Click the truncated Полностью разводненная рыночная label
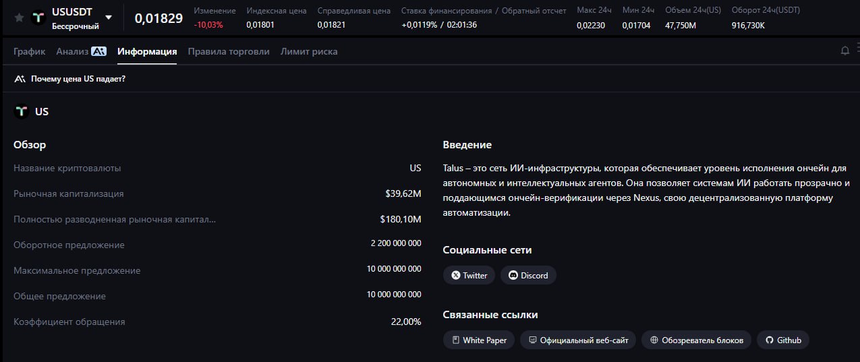The image size is (860, 362). pos(115,219)
